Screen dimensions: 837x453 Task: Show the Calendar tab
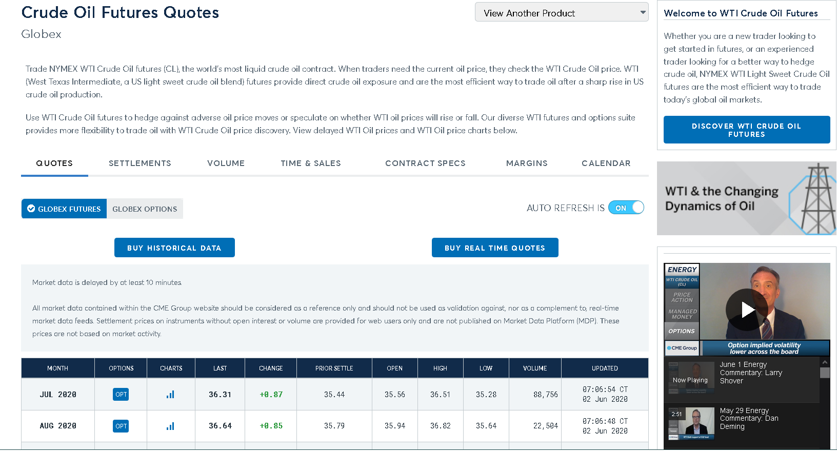(x=606, y=163)
